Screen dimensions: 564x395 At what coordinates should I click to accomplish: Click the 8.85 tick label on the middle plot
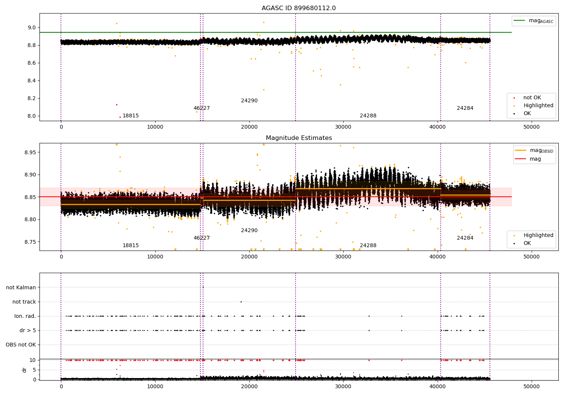(30, 197)
